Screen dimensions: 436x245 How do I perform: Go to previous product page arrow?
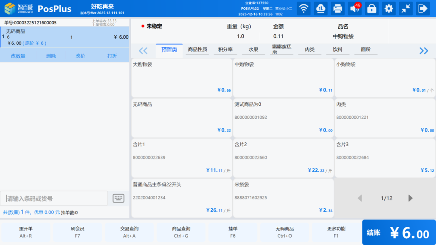click(x=360, y=198)
